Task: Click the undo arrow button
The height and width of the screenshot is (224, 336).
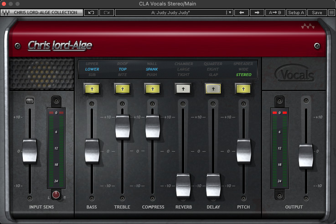Action: [x=91, y=13]
